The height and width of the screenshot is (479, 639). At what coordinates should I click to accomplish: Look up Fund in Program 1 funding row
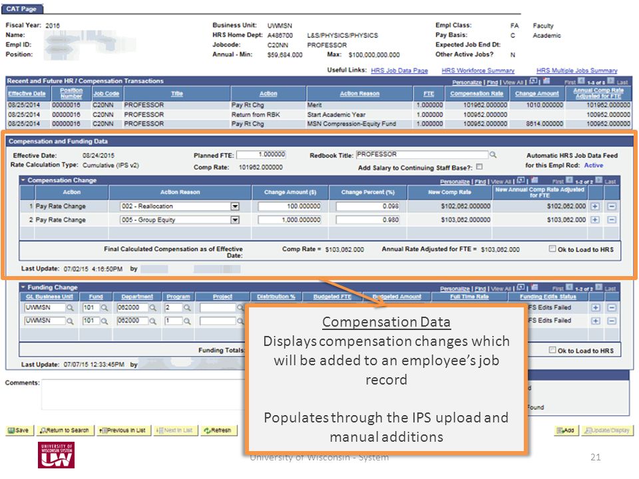(x=105, y=321)
